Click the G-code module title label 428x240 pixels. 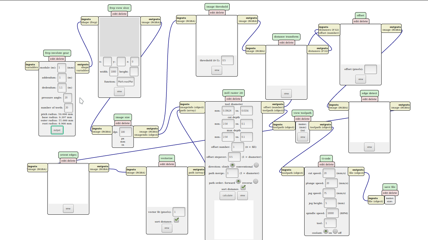[x=326, y=158]
